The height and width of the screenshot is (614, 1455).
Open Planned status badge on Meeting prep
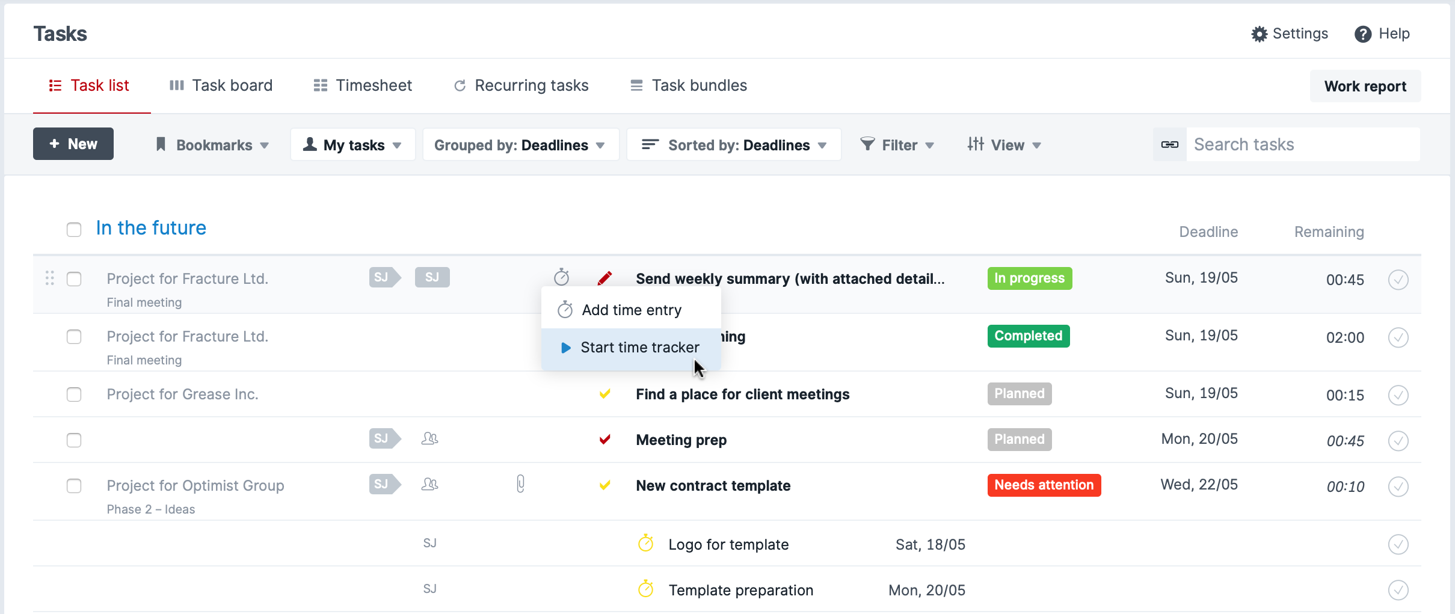point(1019,440)
